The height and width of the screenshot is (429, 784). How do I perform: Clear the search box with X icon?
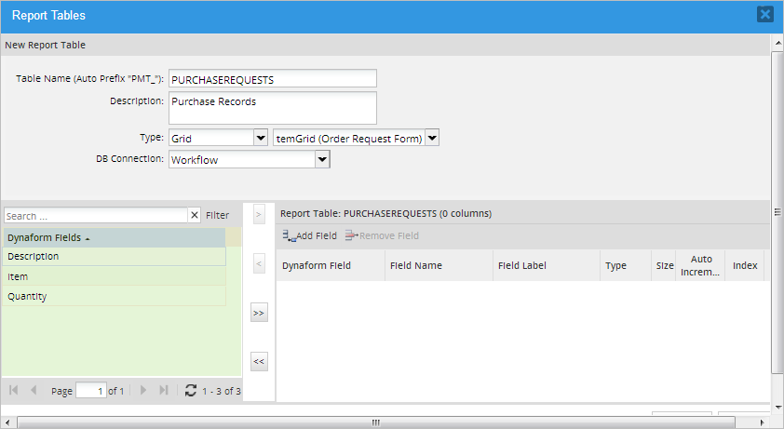[195, 216]
